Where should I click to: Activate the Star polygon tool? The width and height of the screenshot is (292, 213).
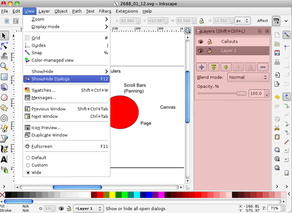4,108
